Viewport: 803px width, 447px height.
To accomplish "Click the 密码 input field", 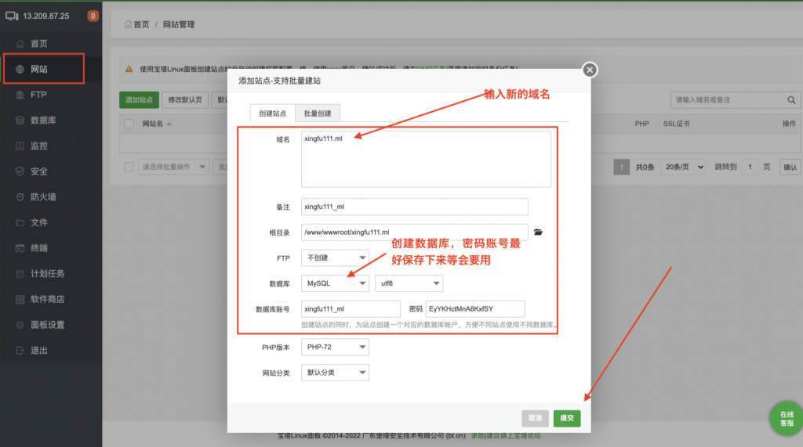I will [475, 309].
